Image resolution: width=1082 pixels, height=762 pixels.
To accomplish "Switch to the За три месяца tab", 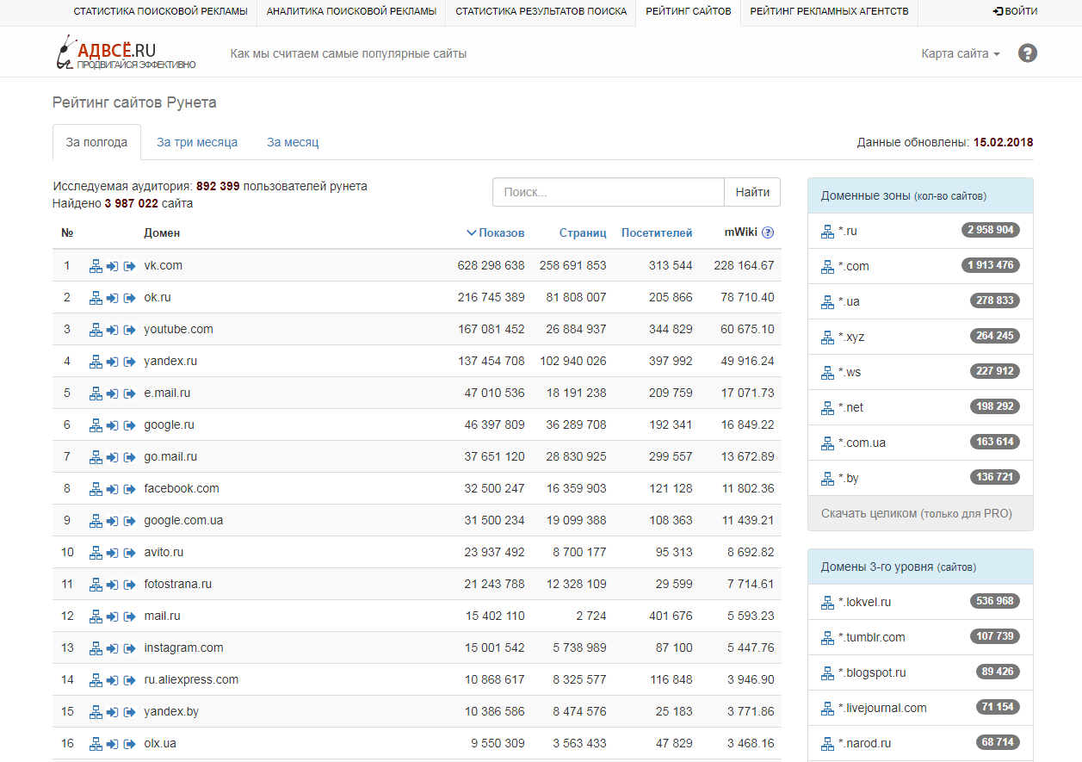I will click(x=197, y=142).
